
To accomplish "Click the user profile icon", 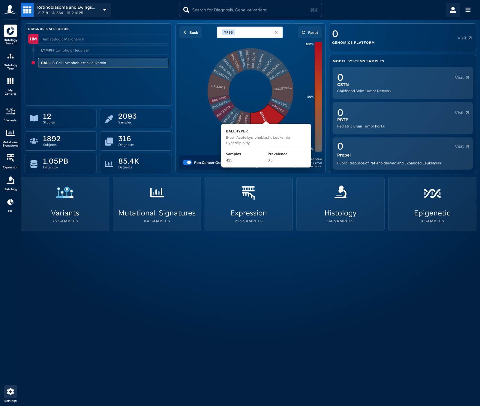I will coord(453,10).
